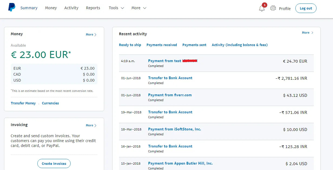Image resolution: width=333 pixels, height=170 pixels.
Task: Click the 4:19 a.m. timestamp
Action: (128, 61)
